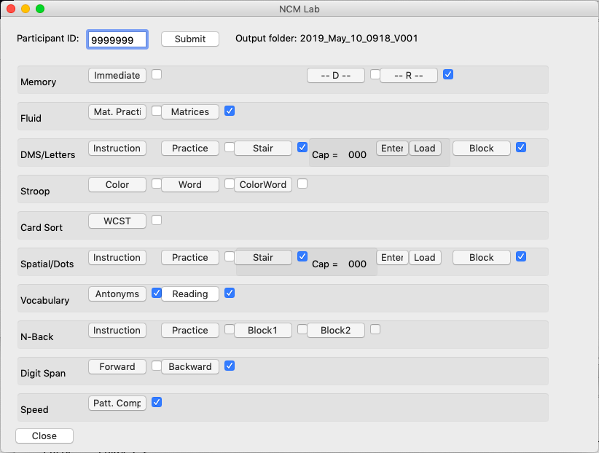
Task: Launch the Antonyms vocabulary task
Action: (x=117, y=294)
